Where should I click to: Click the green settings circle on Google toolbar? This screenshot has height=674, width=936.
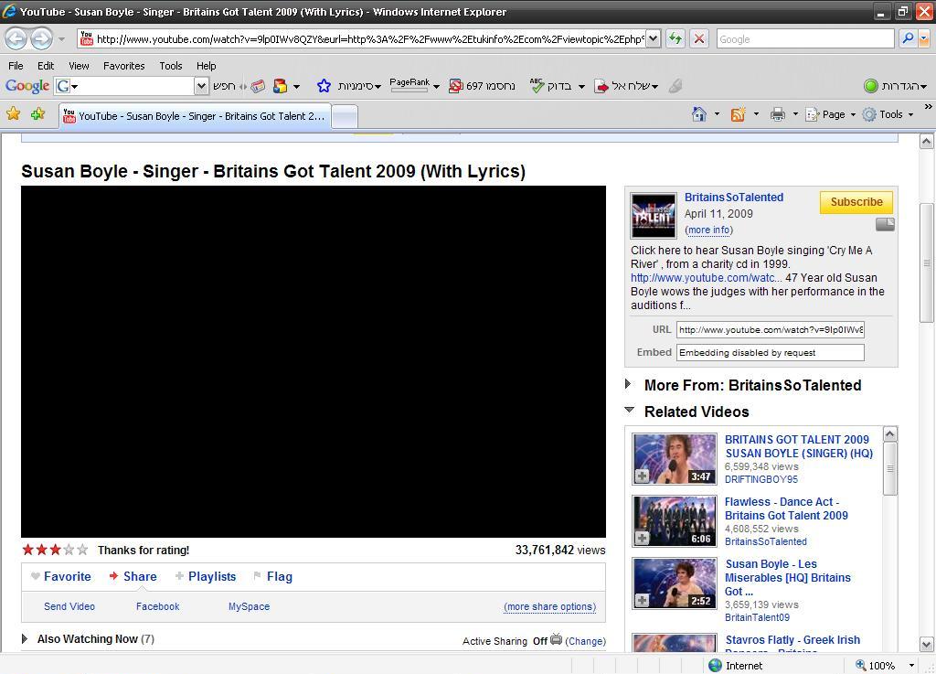(871, 86)
